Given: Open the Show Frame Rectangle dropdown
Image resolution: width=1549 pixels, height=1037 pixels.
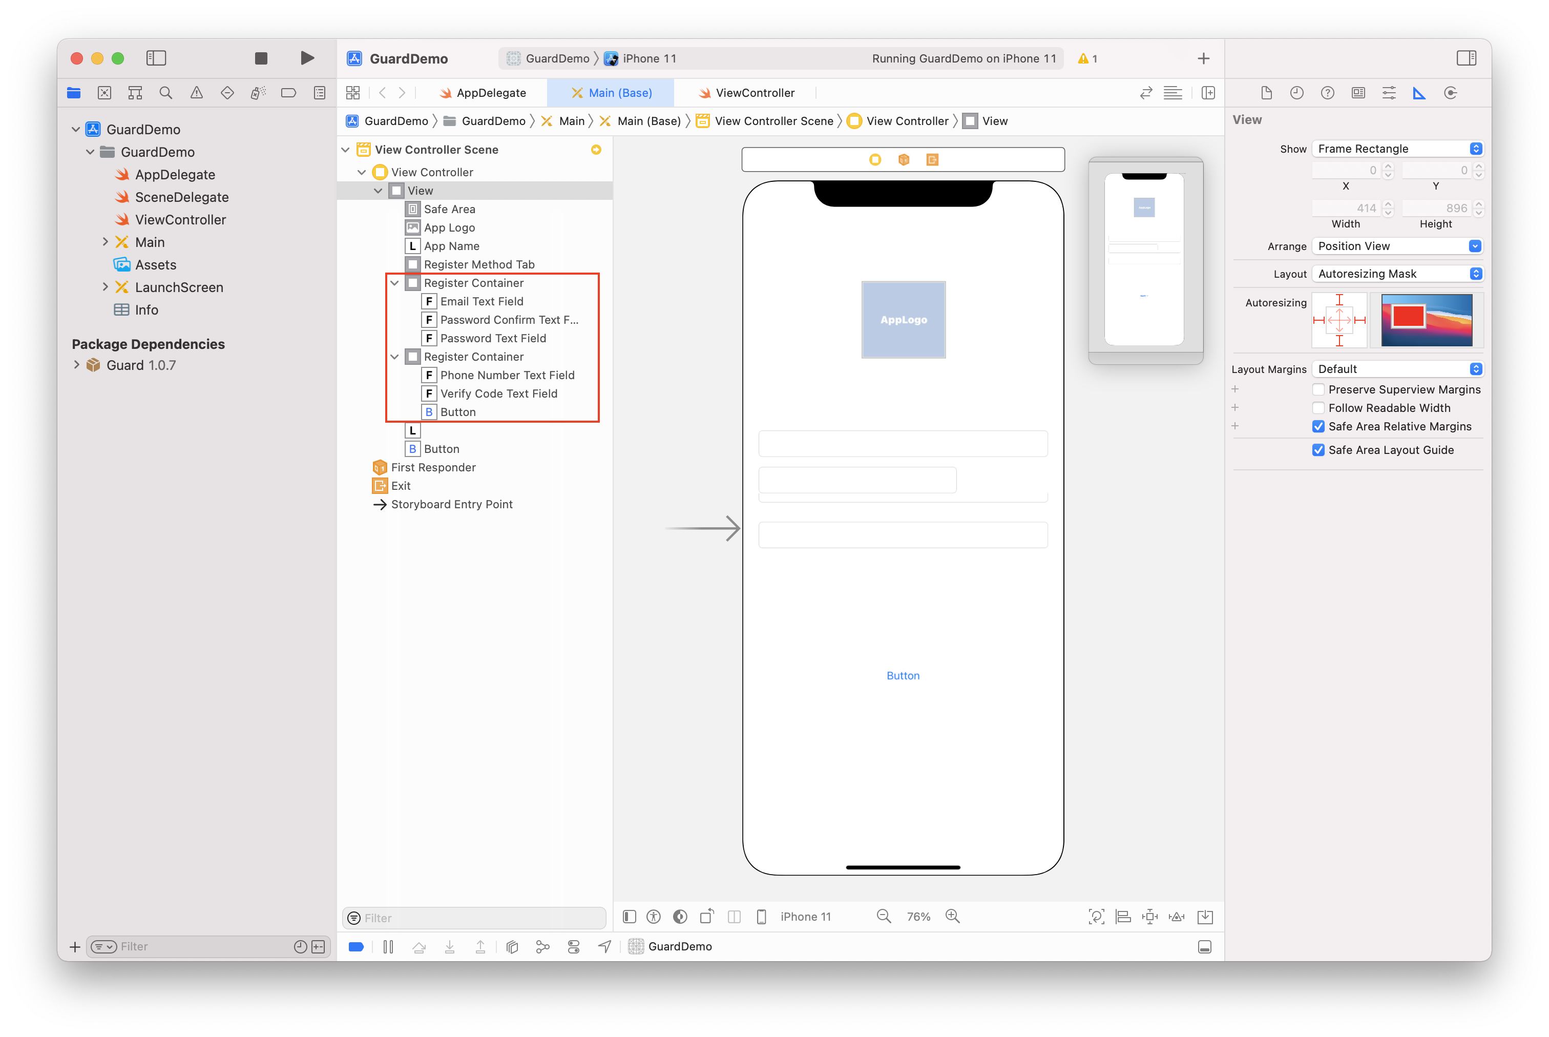Looking at the screenshot, I should tap(1397, 149).
